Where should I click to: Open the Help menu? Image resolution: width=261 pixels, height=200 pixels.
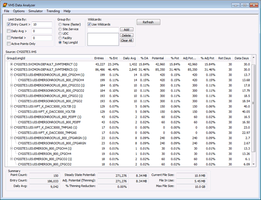[67, 11]
